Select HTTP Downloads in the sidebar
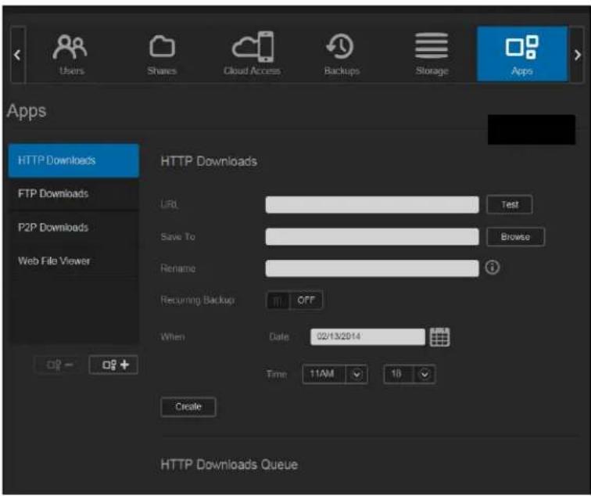This screenshot has width=591, height=496. [73, 160]
